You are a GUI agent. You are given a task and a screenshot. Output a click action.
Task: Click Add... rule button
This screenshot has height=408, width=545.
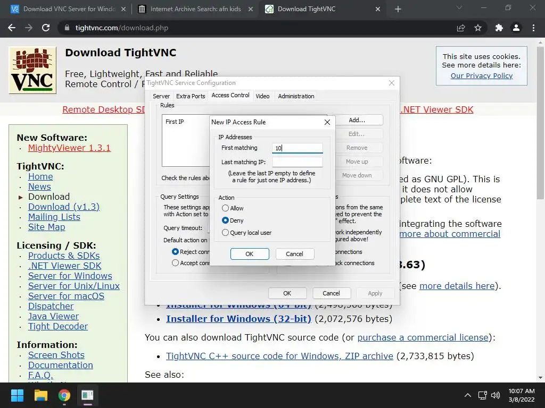(357, 120)
